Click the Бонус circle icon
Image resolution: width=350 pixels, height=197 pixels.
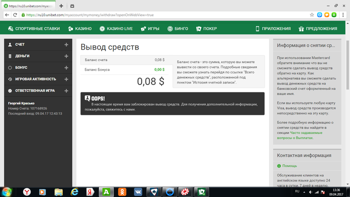click(x=10, y=67)
